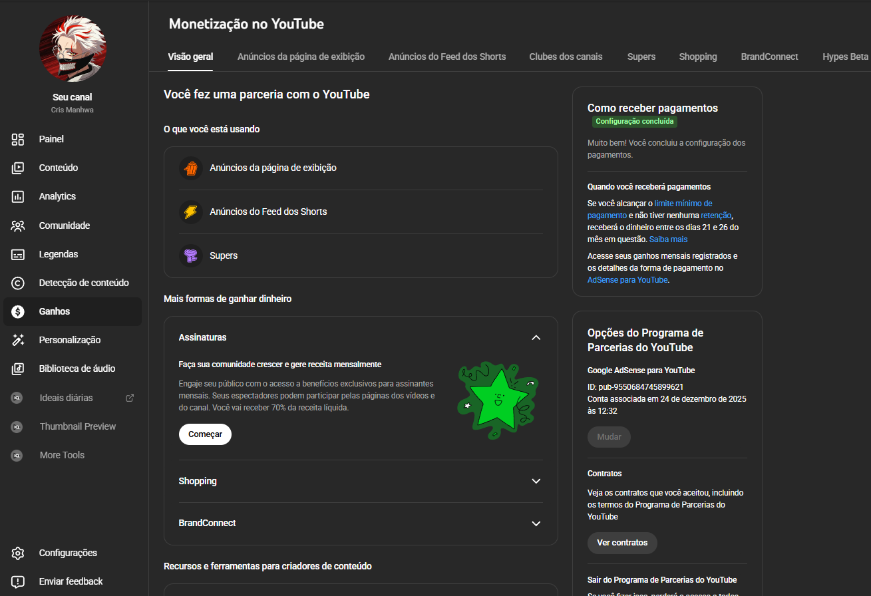Viewport: 871px width, 596px height.
Task: Click the Saiba mais link
Action: [668, 239]
